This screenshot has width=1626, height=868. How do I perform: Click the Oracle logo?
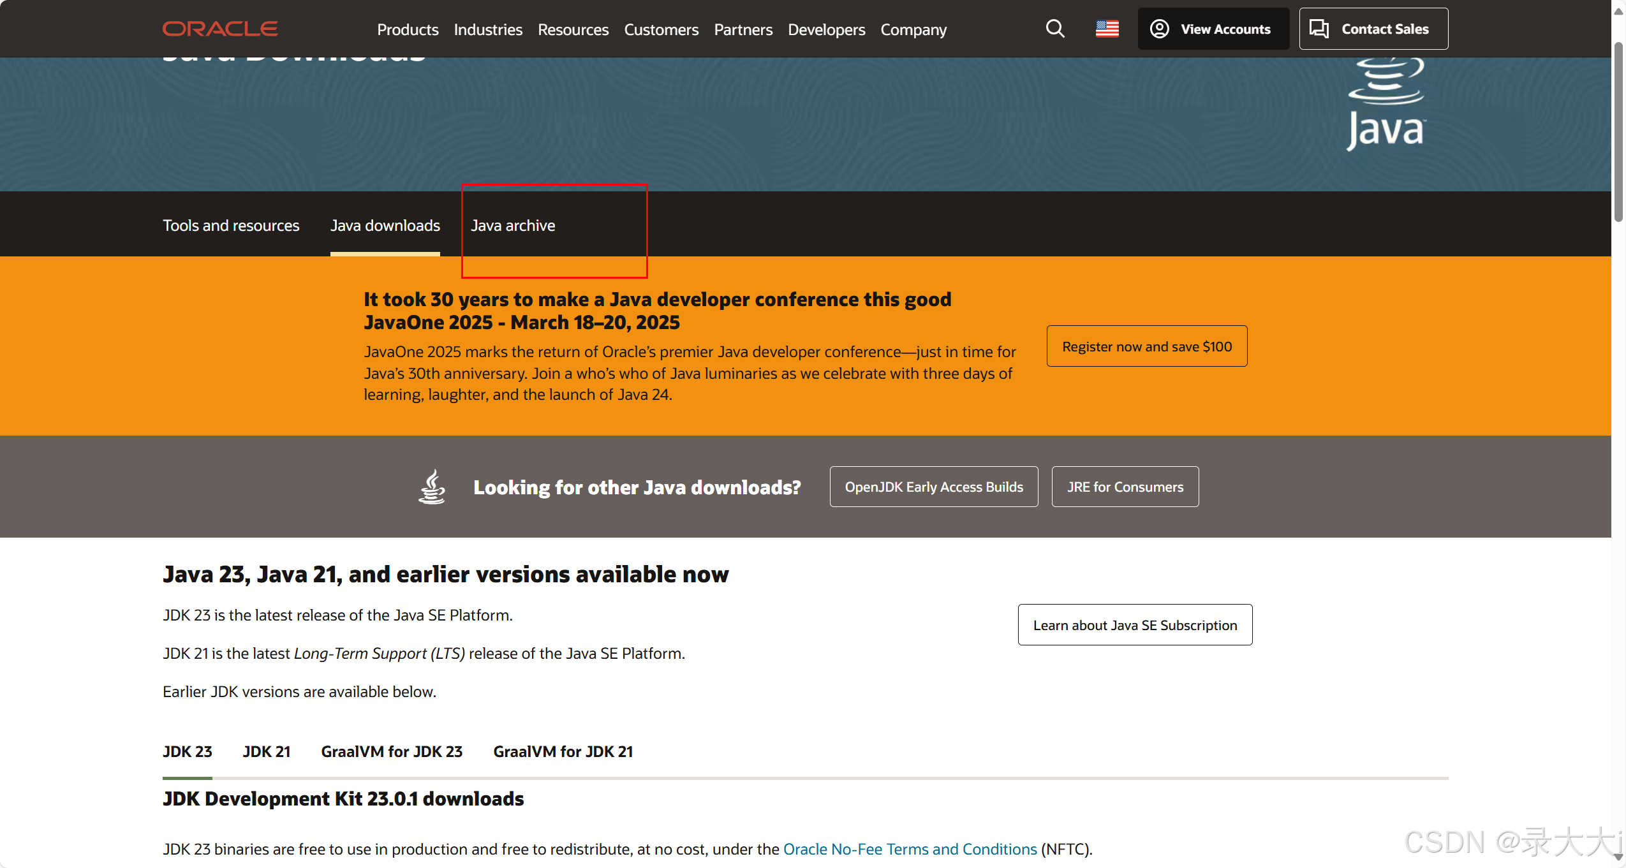[220, 29]
